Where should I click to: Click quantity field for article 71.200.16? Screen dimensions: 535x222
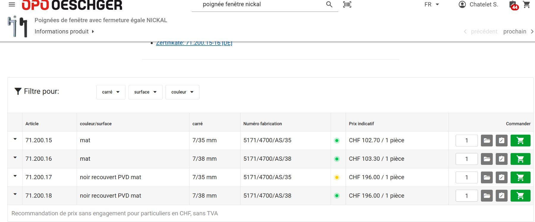click(467, 159)
